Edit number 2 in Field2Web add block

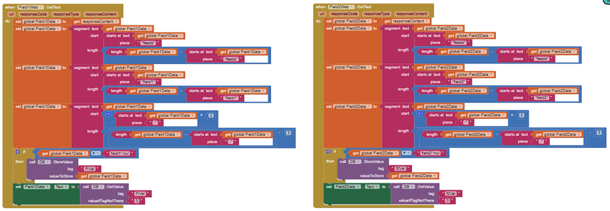[522, 116]
